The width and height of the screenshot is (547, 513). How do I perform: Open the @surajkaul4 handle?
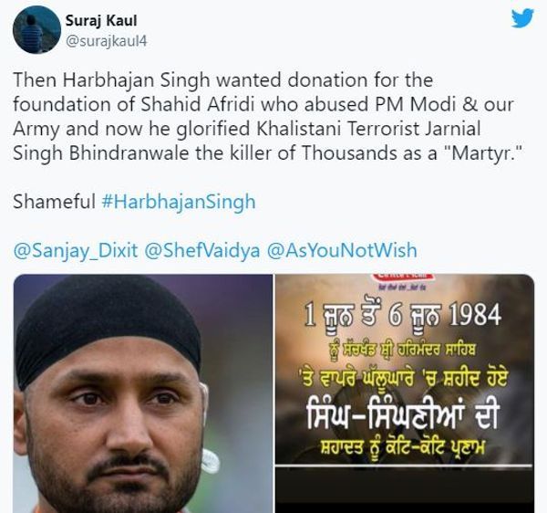[107, 41]
